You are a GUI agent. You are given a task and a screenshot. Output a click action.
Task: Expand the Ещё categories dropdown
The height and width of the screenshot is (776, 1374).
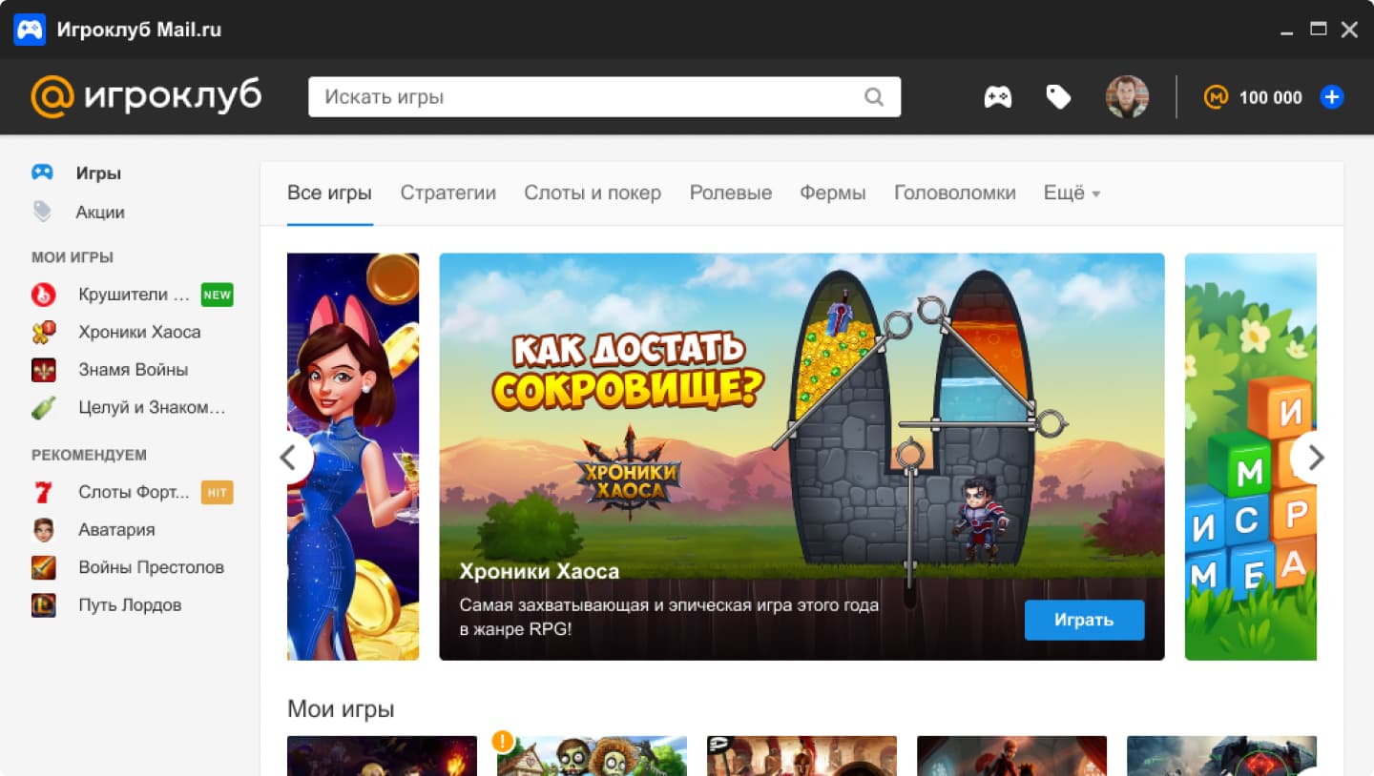(x=1072, y=193)
